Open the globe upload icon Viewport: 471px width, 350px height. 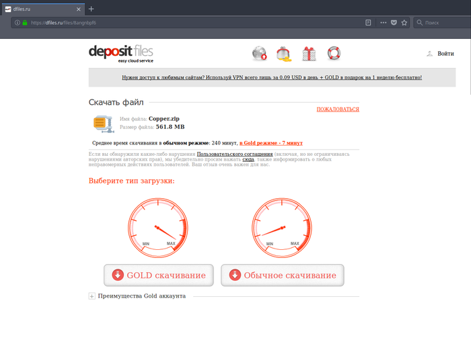point(260,53)
